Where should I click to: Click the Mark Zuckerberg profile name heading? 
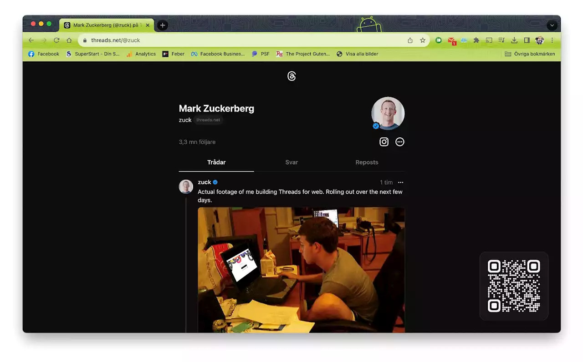pos(216,109)
